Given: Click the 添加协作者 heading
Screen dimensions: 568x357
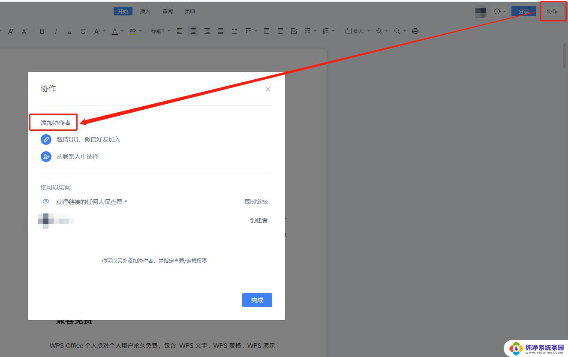Looking at the screenshot, I should tap(56, 123).
